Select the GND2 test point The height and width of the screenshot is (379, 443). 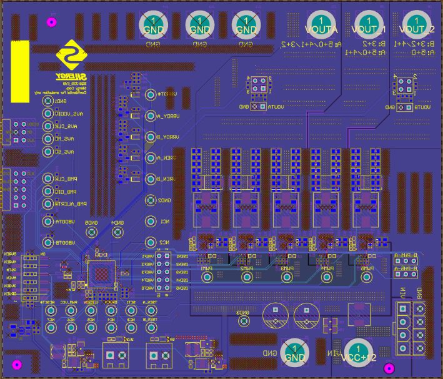151,200
